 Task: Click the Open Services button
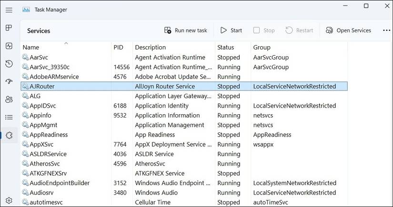(348, 30)
